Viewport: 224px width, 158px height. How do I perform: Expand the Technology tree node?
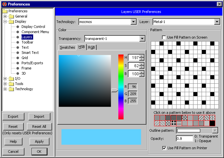click(5, 89)
